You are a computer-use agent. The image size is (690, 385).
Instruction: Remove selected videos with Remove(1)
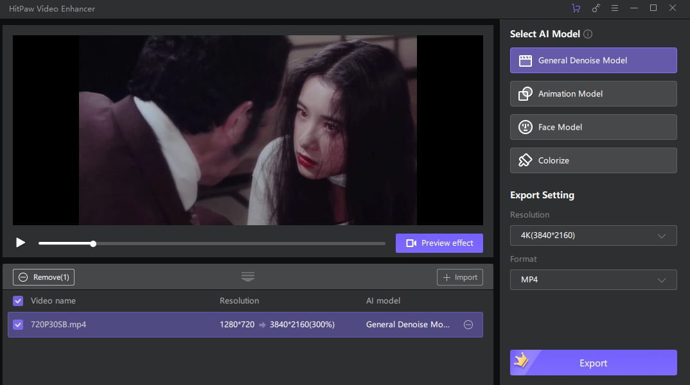pyautogui.click(x=44, y=277)
